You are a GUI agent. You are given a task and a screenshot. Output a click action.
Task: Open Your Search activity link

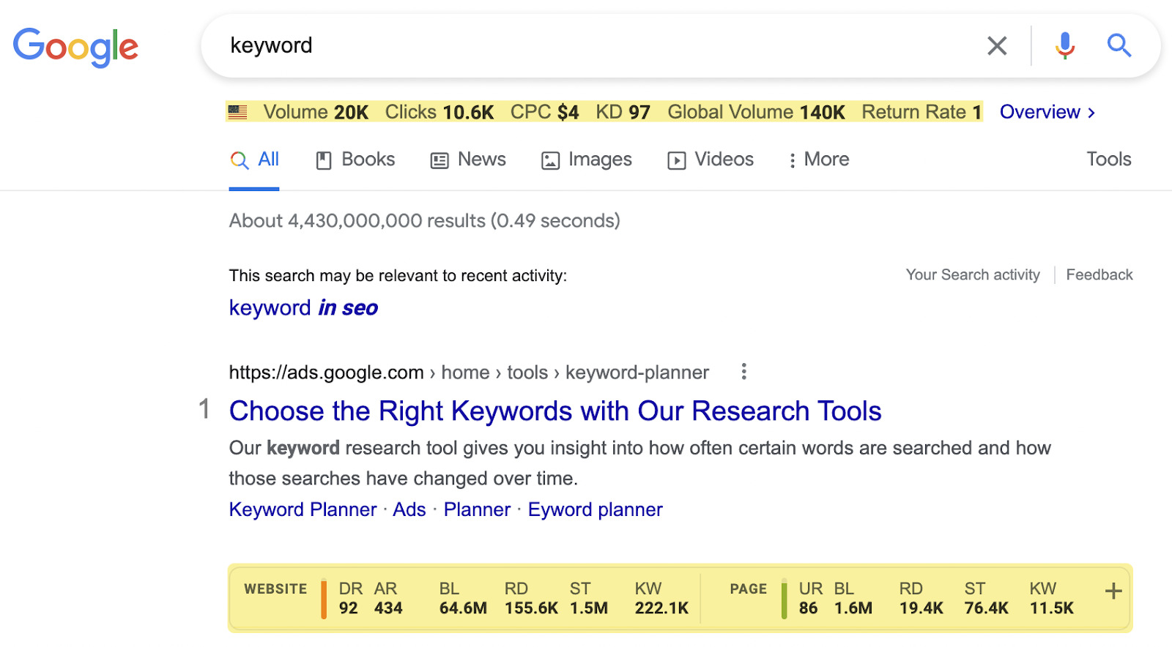pos(973,274)
